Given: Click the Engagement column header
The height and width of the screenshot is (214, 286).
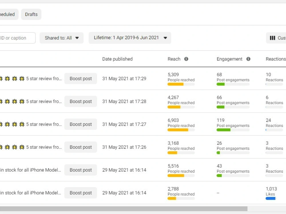Looking at the screenshot, I should (229, 59).
